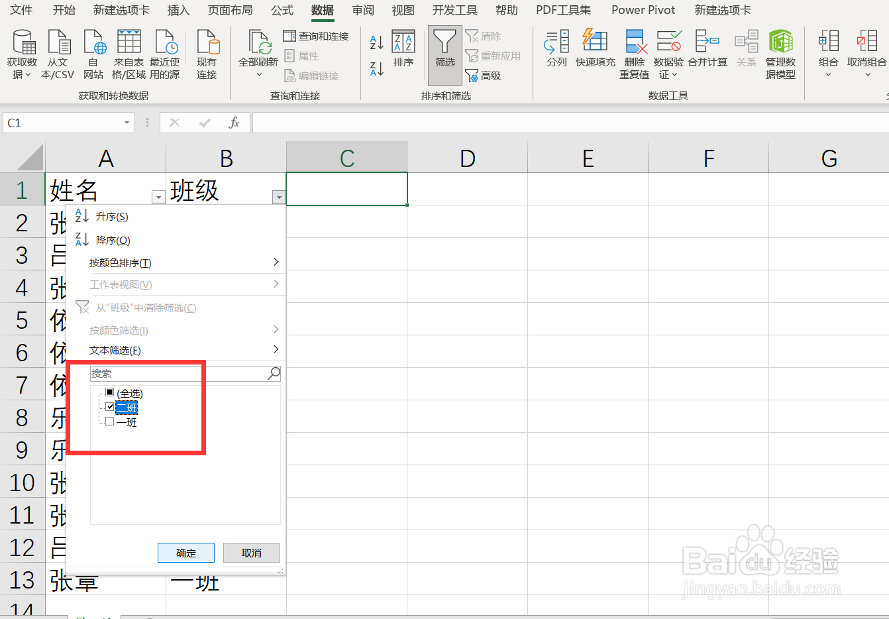This screenshot has height=619, width=889.
Task: Click the 确定 button
Action: pyautogui.click(x=186, y=553)
